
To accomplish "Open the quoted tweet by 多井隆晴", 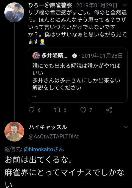I will point(78,75).
